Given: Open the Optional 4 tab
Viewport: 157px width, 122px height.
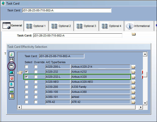Looking at the screenshot, I should (x=112, y=26).
